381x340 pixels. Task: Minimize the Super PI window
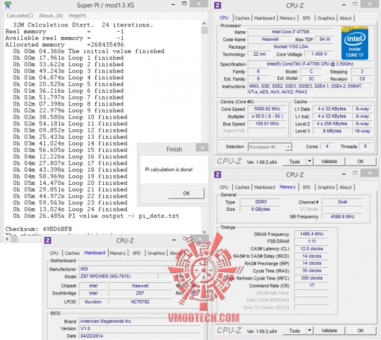[173, 5]
